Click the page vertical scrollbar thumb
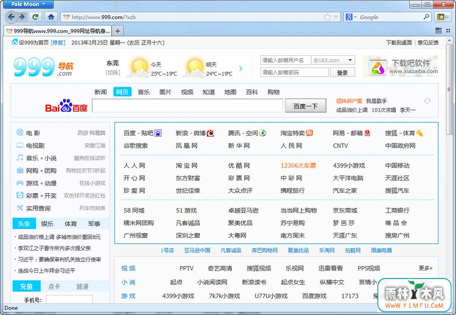456x315 pixels. point(449,89)
